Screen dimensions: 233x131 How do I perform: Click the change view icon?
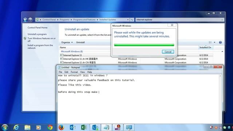tap(210, 43)
